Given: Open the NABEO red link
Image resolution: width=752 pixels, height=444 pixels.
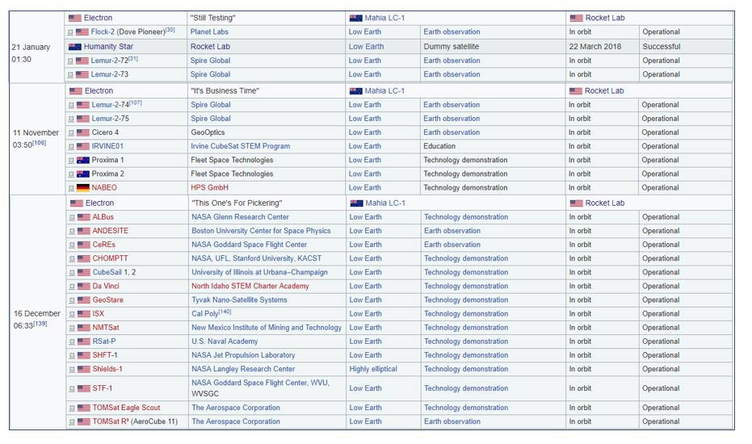Looking at the screenshot, I should pos(104,188).
